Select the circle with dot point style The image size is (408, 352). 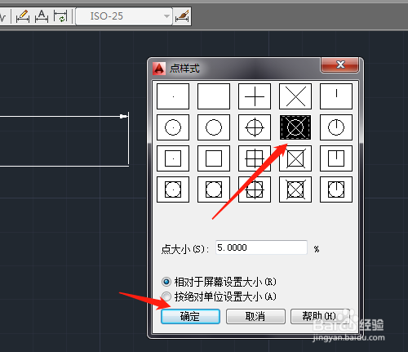[173, 127]
